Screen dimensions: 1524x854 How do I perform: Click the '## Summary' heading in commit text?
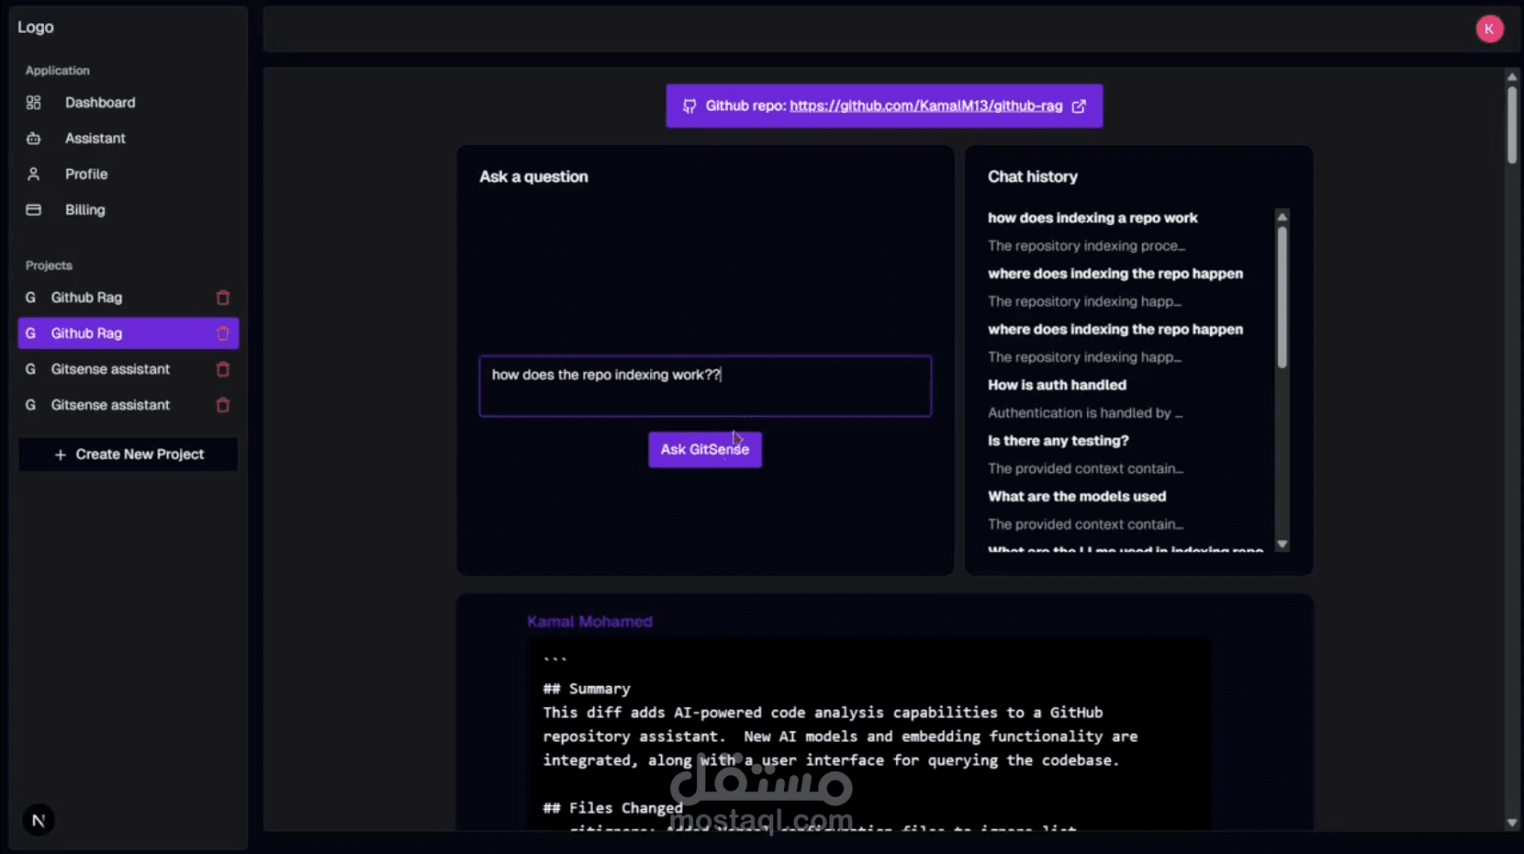click(587, 690)
